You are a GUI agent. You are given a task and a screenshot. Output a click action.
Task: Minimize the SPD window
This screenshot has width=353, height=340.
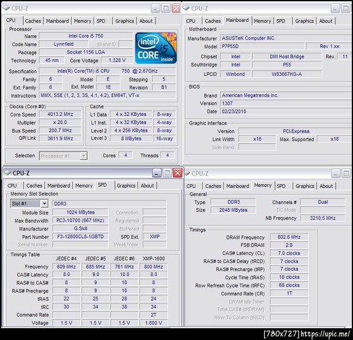click(157, 173)
